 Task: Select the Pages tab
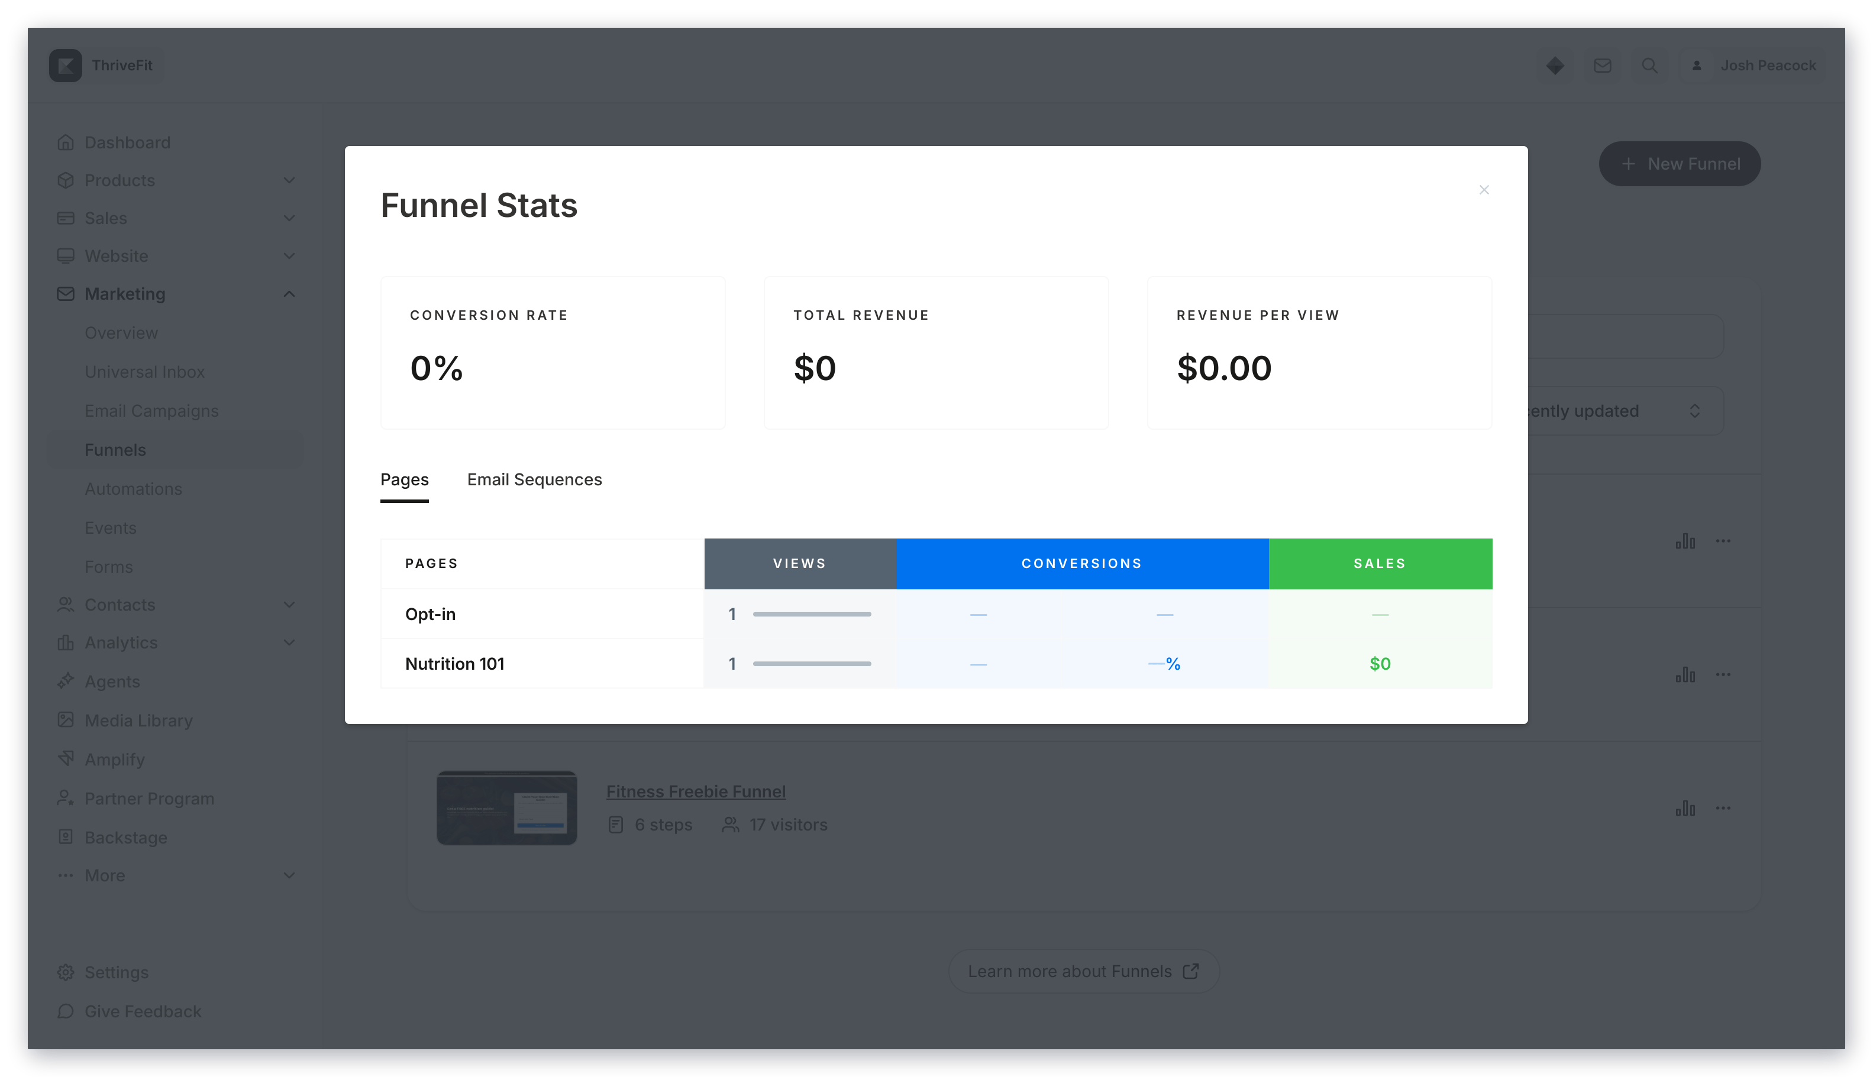coord(404,479)
